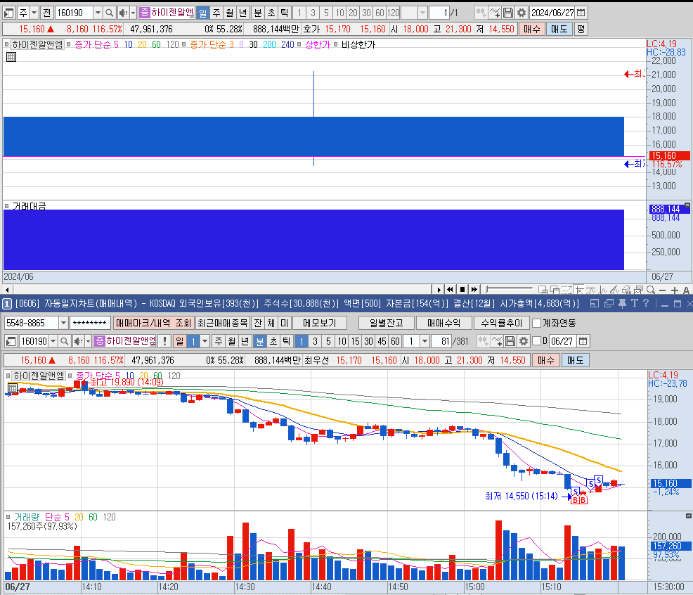Open data grid icon in upper chart
The image size is (693, 595).
11,57
